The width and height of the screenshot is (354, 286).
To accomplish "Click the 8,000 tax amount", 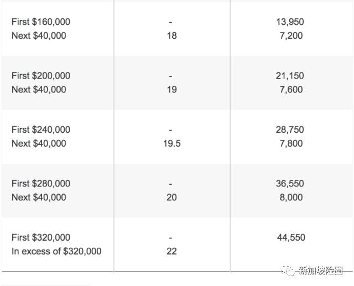I will [x=291, y=197].
